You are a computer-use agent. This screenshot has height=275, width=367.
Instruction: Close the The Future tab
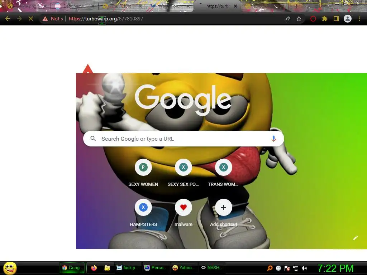pos(140,6)
